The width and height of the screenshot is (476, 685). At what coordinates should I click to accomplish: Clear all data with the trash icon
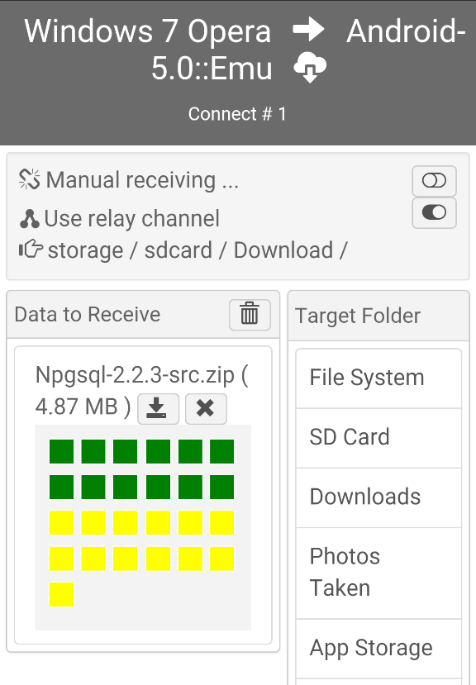(250, 314)
